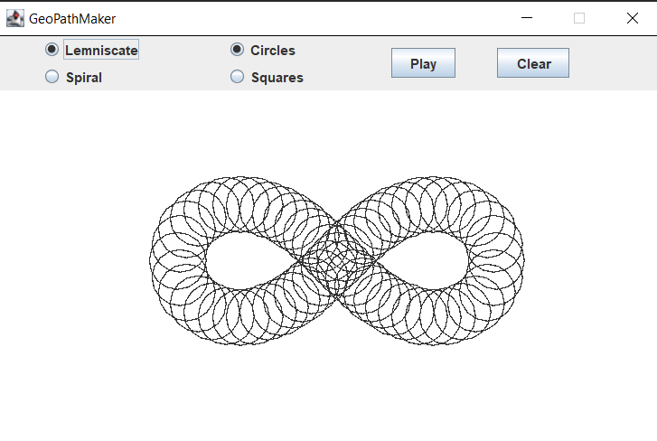Click inside the right loop's empty hole
The image size is (657, 441).
point(430,260)
